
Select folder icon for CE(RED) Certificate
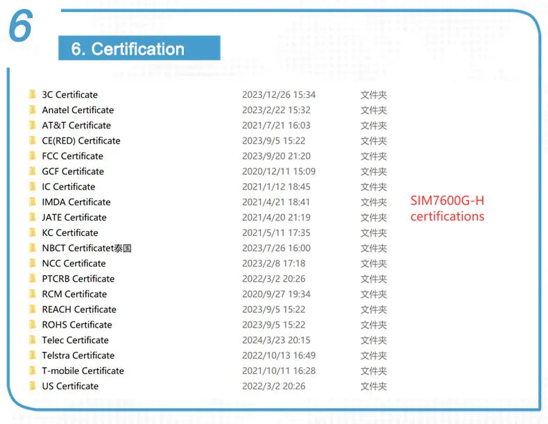[x=33, y=140]
